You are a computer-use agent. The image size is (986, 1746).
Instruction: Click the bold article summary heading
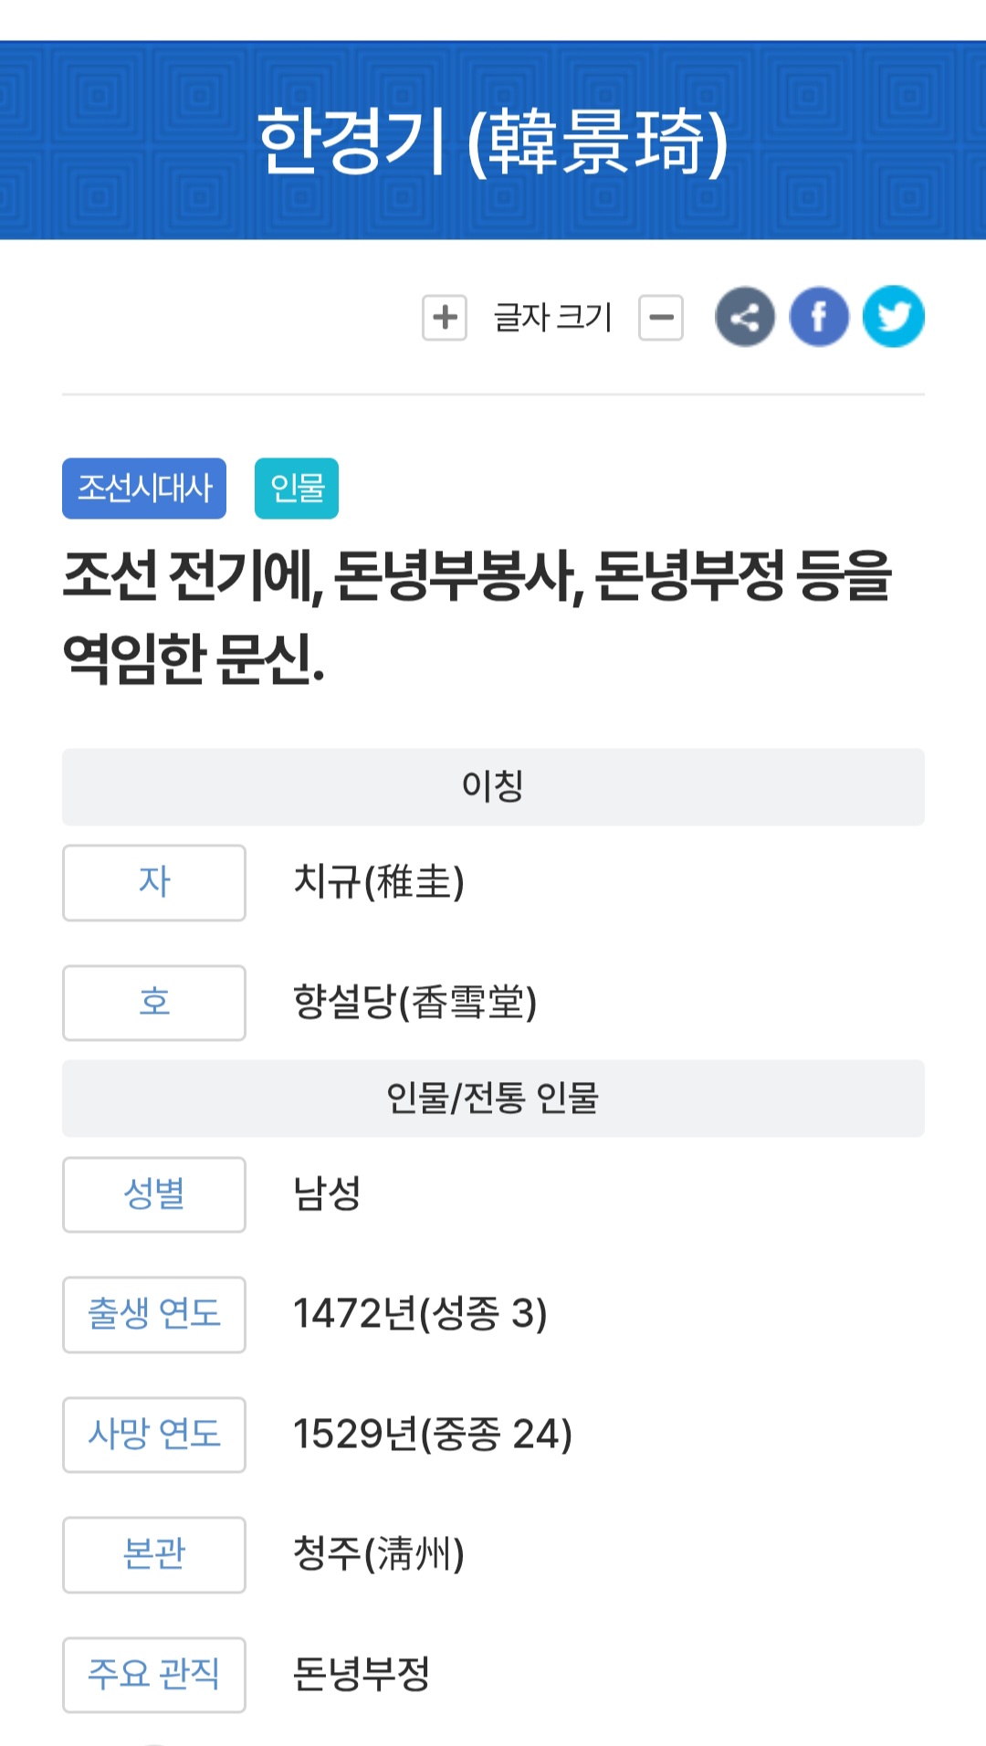coord(475,616)
